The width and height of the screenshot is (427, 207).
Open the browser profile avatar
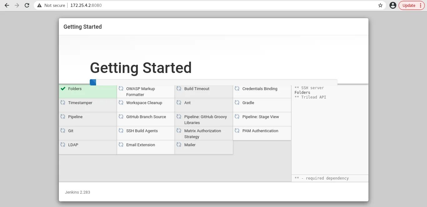tap(393, 5)
